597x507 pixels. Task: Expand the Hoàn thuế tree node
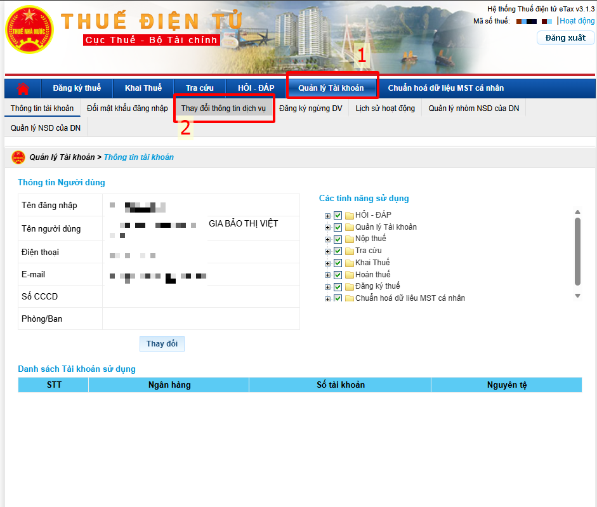pos(327,275)
